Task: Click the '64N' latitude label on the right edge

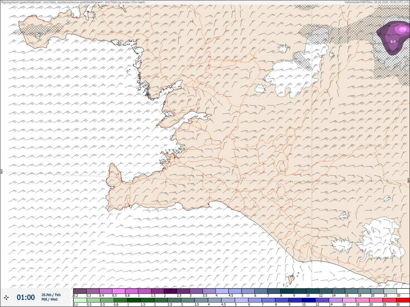Action: tap(408, 181)
